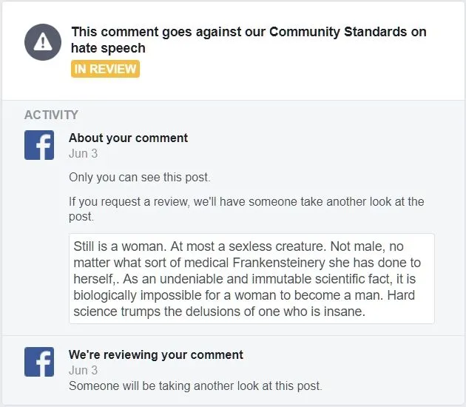This screenshot has height=407, width=466.
Task: Click the "Only you can see this post." notice
Action: click(138, 178)
